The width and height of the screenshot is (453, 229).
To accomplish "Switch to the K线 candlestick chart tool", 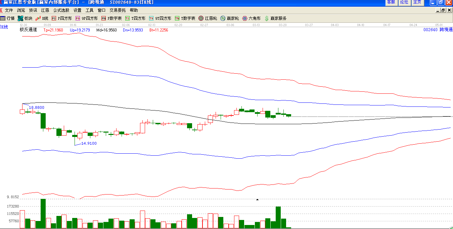I will (x=42, y=18).
